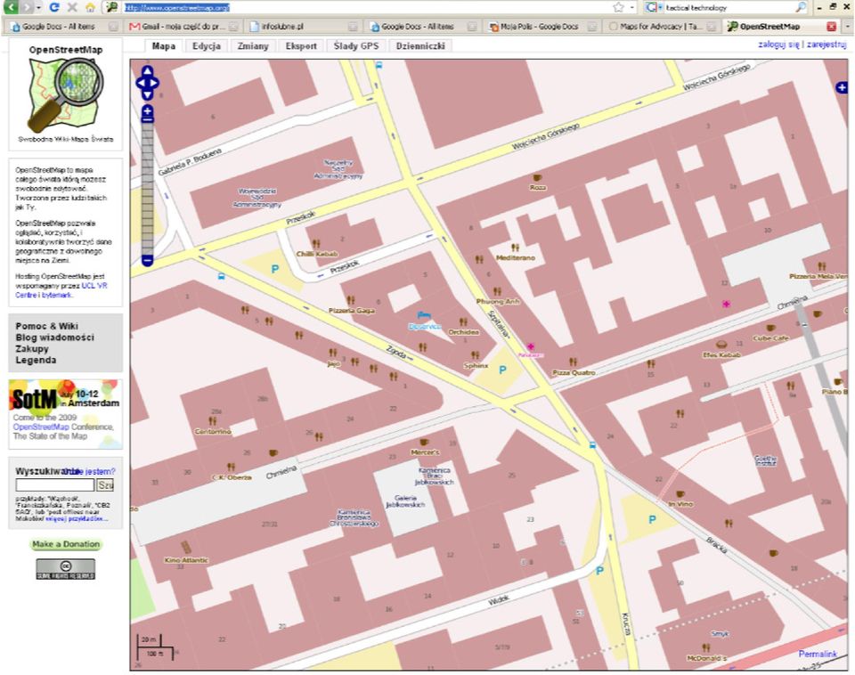Click the Cantomino restaurant icon
The height and width of the screenshot is (675, 855).
coord(212,421)
